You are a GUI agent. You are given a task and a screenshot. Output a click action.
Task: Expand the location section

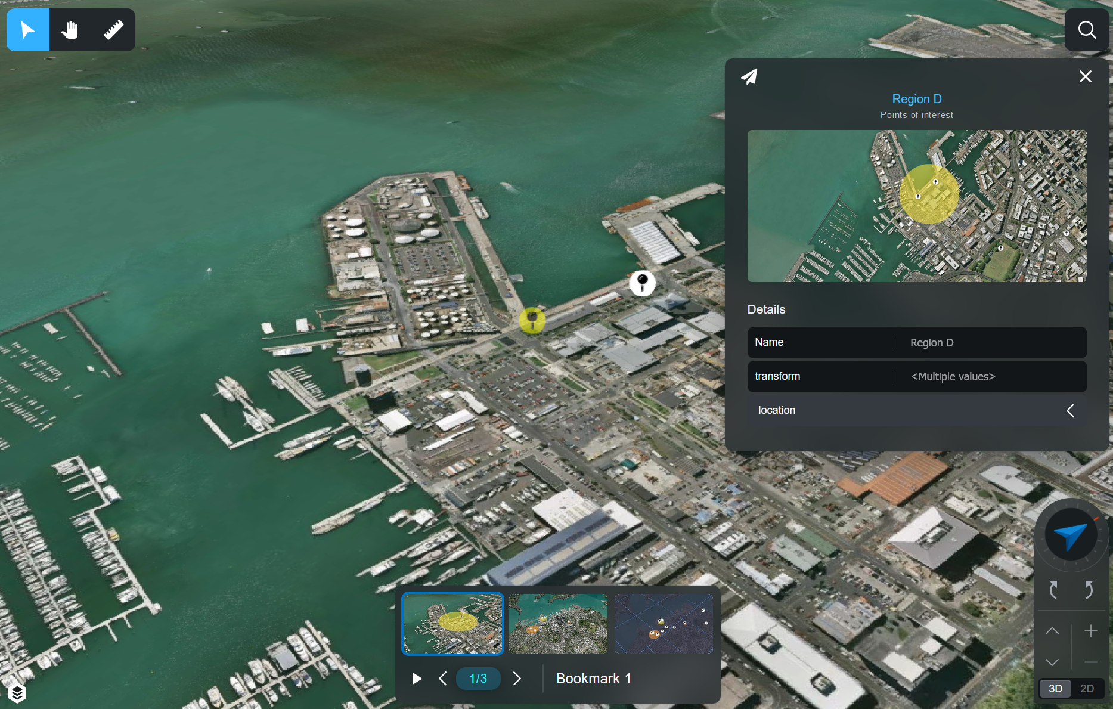(x=1070, y=410)
